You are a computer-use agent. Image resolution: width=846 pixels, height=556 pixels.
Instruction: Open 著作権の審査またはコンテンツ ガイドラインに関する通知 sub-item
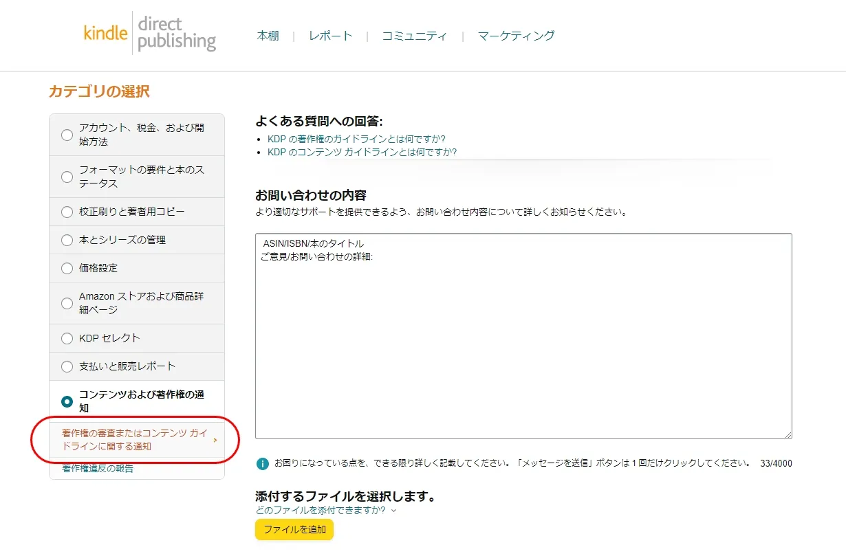[x=135, y=440]
